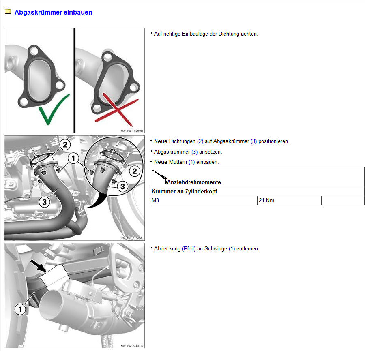Select the M8 cell in torque table

(203, 201)
